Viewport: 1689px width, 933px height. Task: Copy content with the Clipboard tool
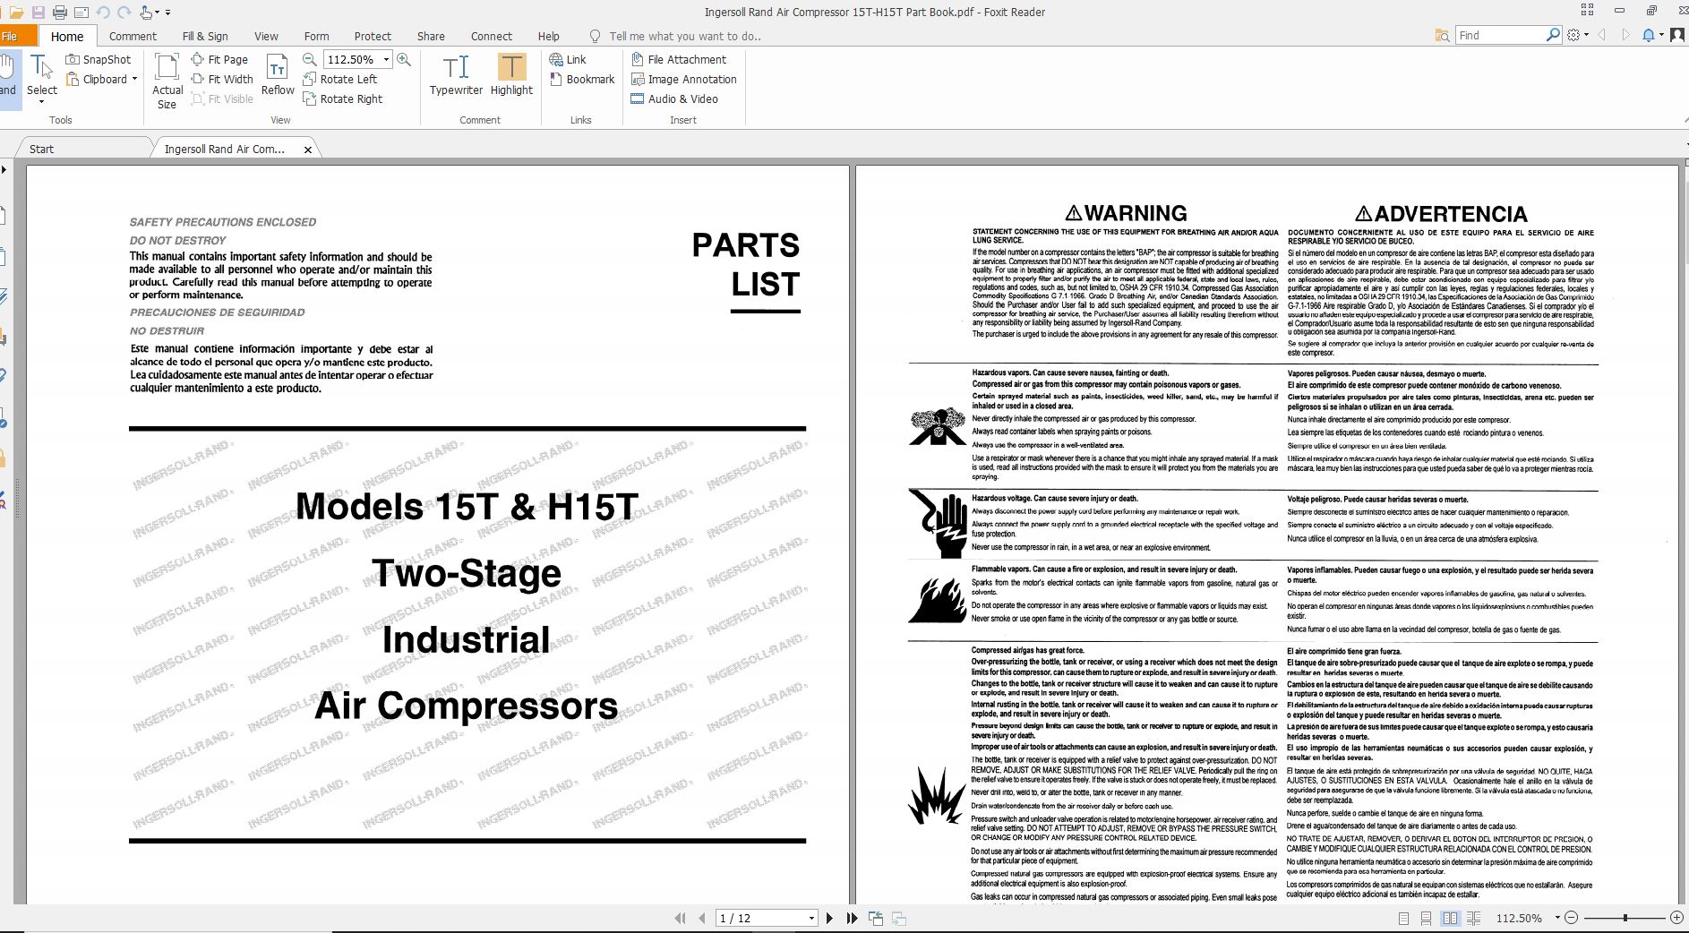(99, 79)
